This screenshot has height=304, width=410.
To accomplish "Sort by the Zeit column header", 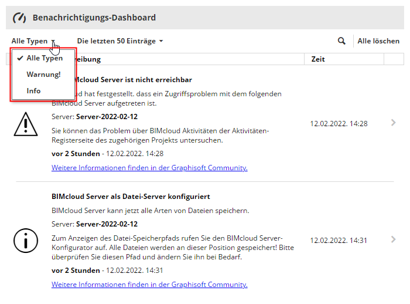I will pyautogui.click(x=318, y=59).
